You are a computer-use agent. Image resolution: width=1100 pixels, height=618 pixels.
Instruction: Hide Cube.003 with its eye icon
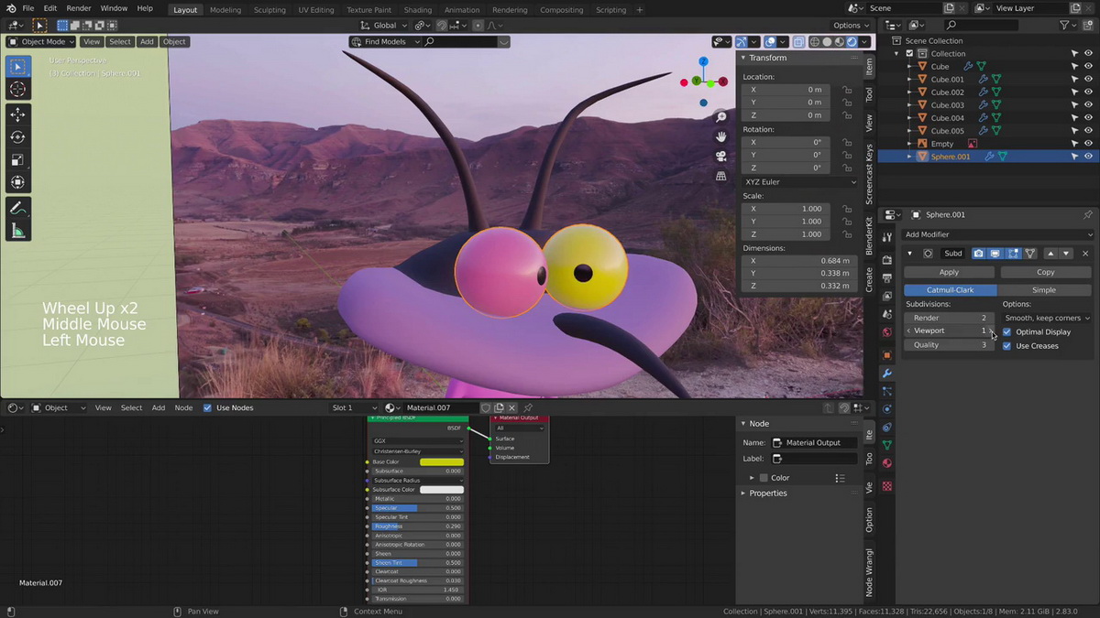pyautogui.click(x=1088, y=105)
